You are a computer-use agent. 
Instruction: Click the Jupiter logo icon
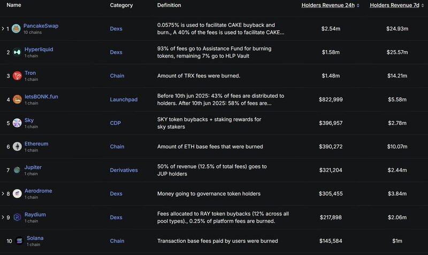(17, 170)
